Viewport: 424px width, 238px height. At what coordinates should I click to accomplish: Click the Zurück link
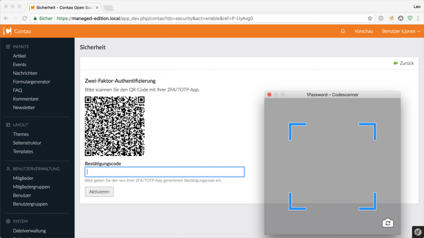pyautogui.click(x=403, y=63)
